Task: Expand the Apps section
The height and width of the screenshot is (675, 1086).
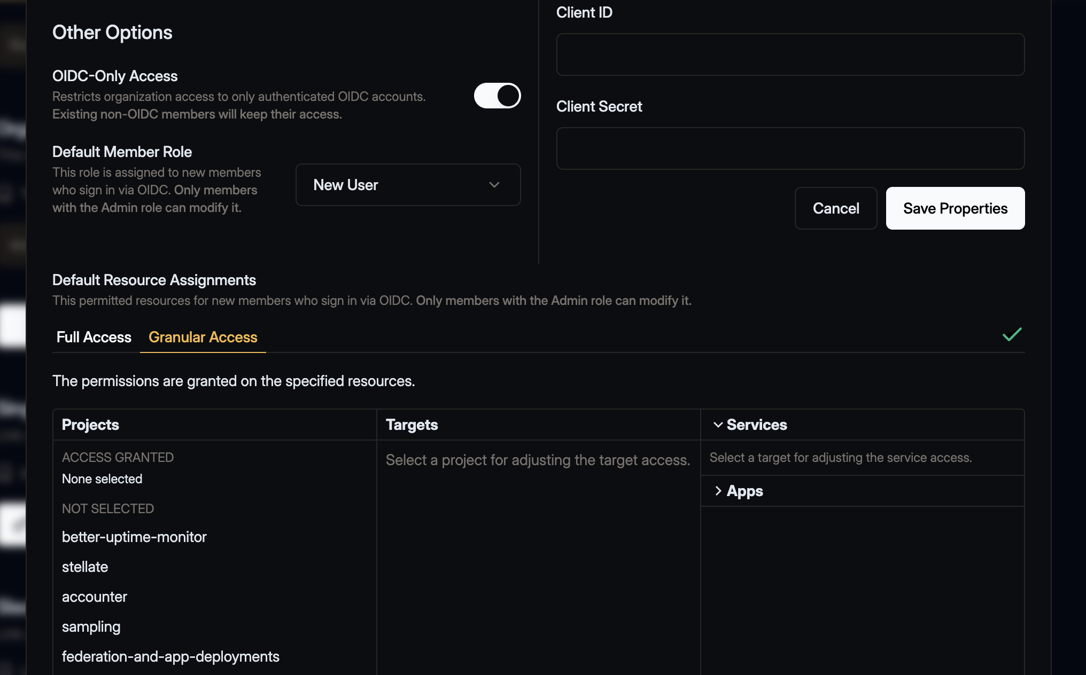Action: [x=744, y=491]
